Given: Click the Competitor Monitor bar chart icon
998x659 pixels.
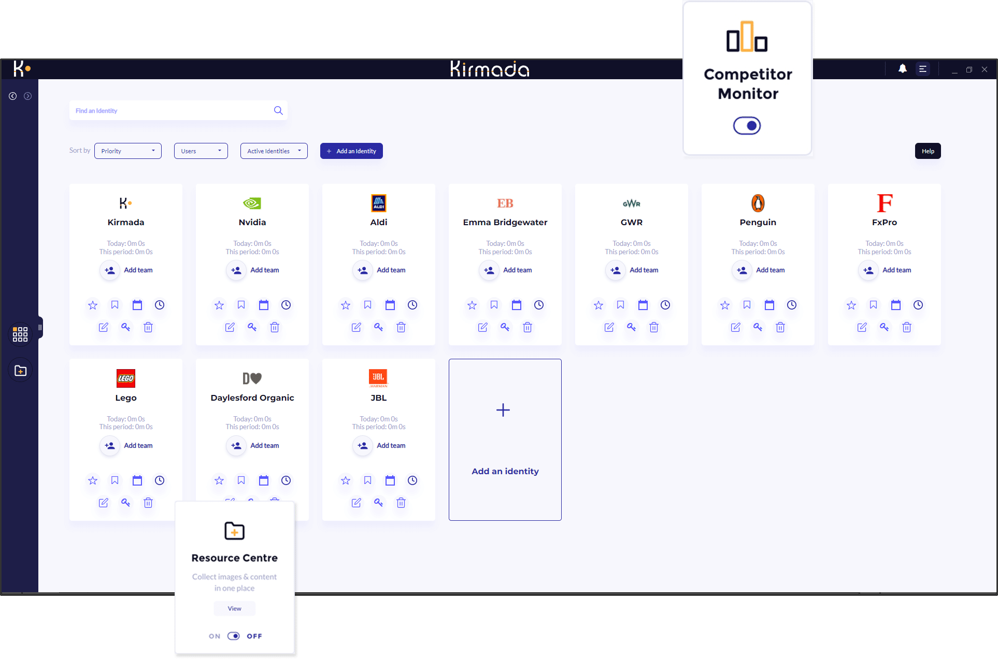Looking at the screenshot, I should (x=747, y=37).
